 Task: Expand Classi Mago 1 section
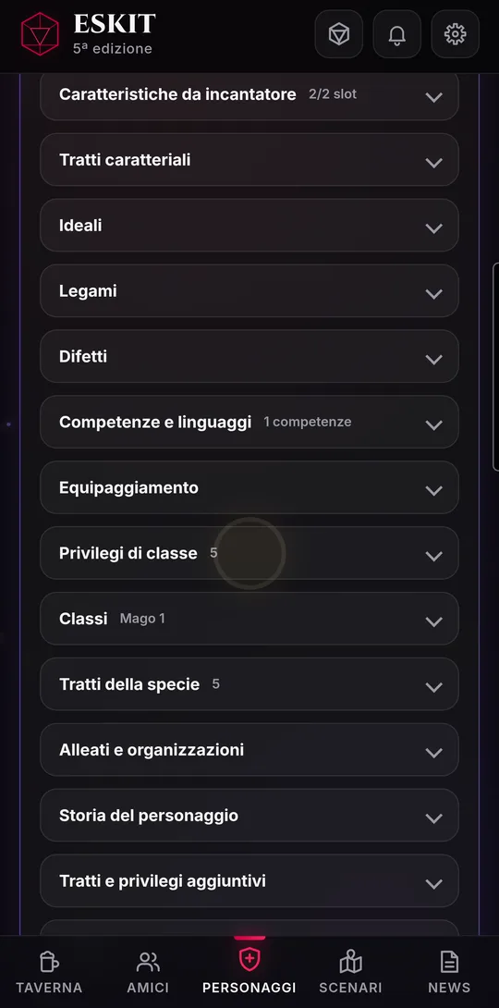249,619
